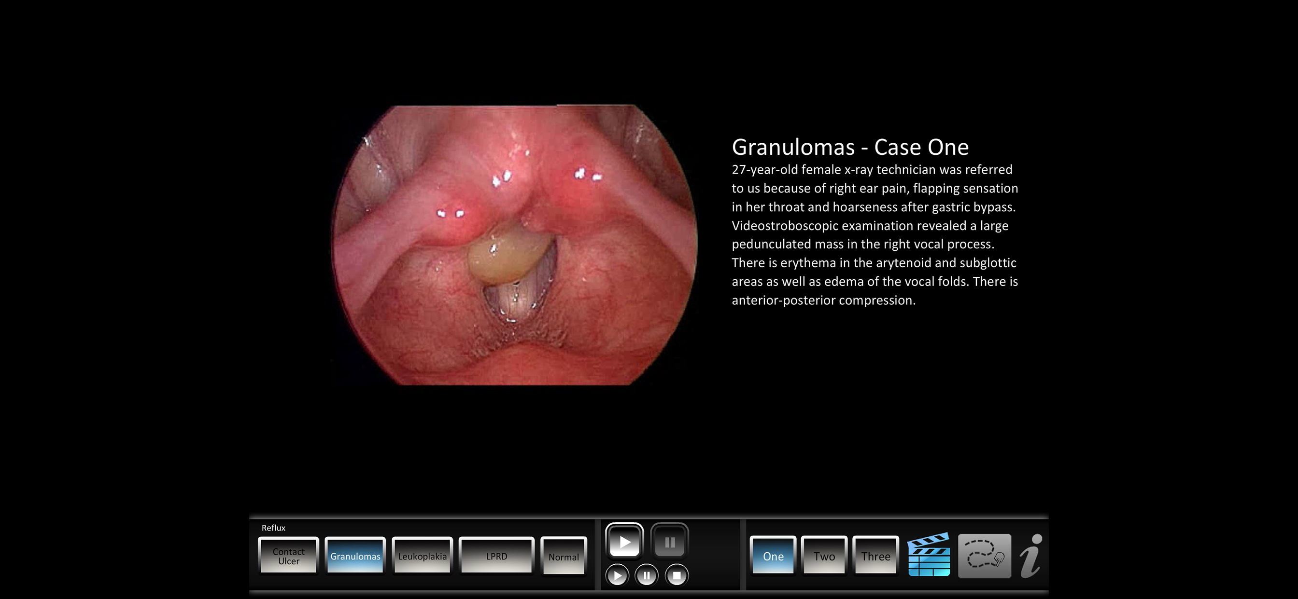Open the LPRD category
Screen dimensions: 1298x599
(496, 556)
